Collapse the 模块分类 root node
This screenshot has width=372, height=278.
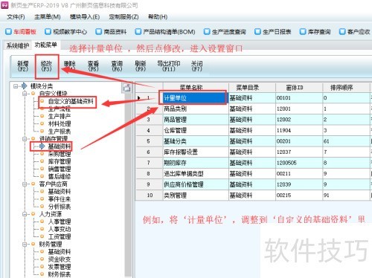coord(16,86)
